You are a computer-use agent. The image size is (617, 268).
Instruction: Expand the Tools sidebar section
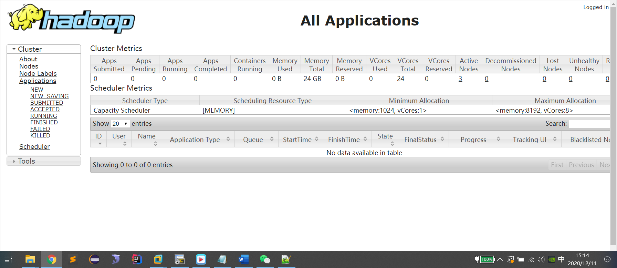[x=44, y=161]
